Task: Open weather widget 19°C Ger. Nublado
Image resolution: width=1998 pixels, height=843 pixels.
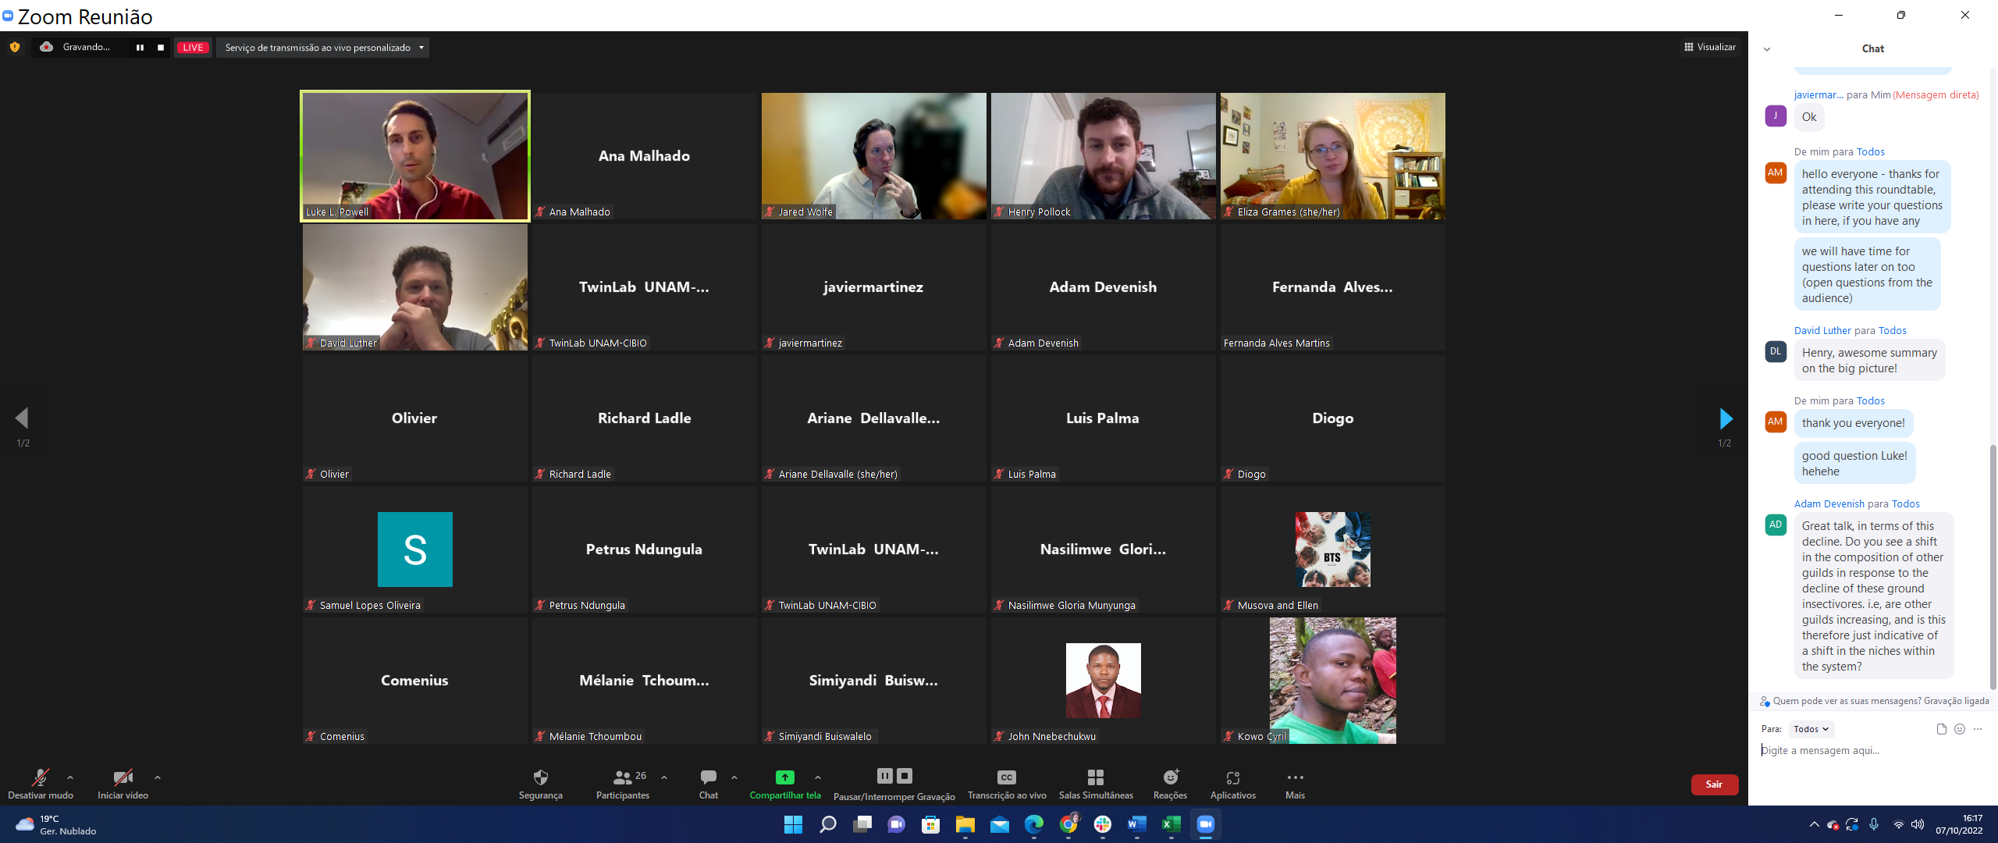Action: [56, 825]
